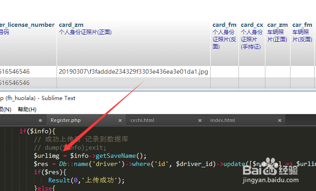Close the Register.php tab
This screenshot has width=316, height=191.
pyautogui.click(x=120, y=120)
